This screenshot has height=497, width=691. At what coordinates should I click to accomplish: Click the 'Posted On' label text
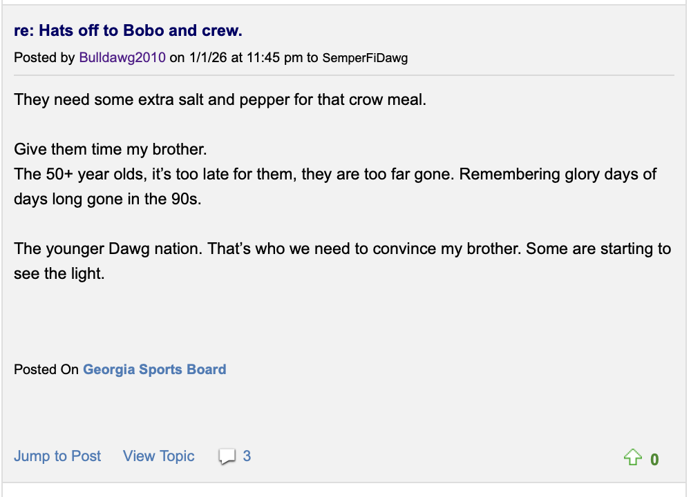coord(46,369)
